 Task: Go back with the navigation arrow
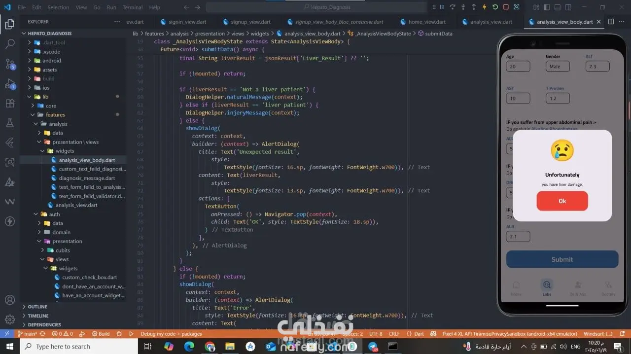click(186, 7)
